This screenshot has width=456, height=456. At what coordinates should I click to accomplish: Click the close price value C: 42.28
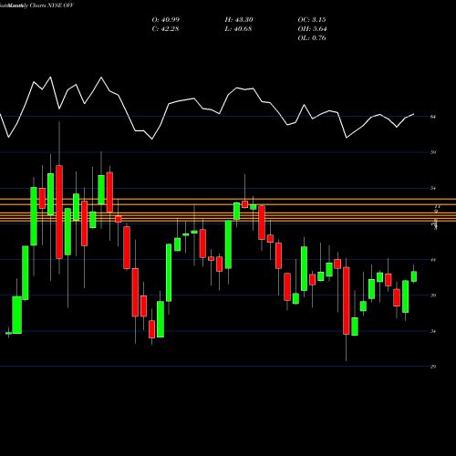165,29
